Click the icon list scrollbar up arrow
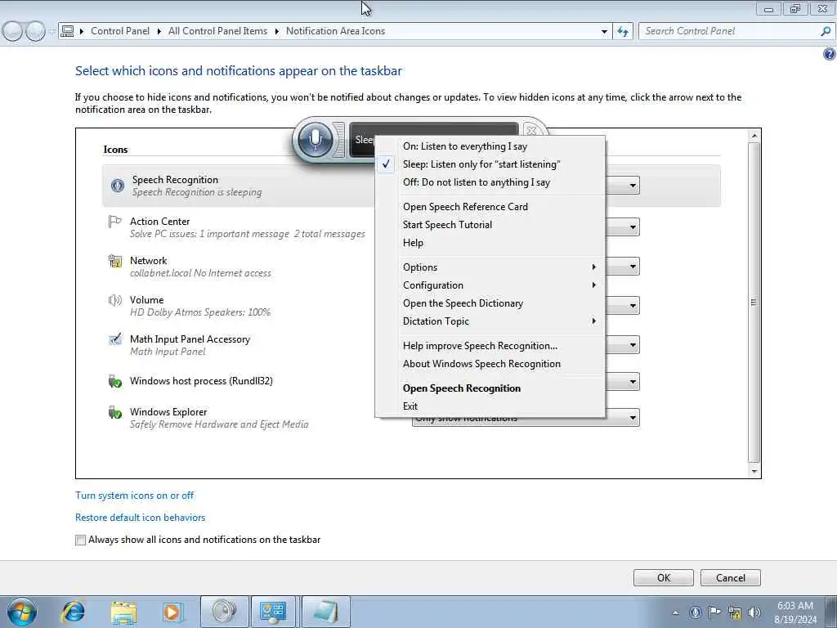 pos(754,136)
